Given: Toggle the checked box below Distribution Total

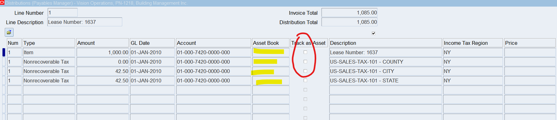Looking at the screenshot, I should coord(373,33).
